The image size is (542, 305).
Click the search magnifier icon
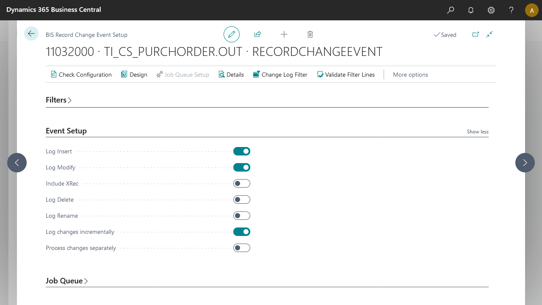tap(451, 10)
